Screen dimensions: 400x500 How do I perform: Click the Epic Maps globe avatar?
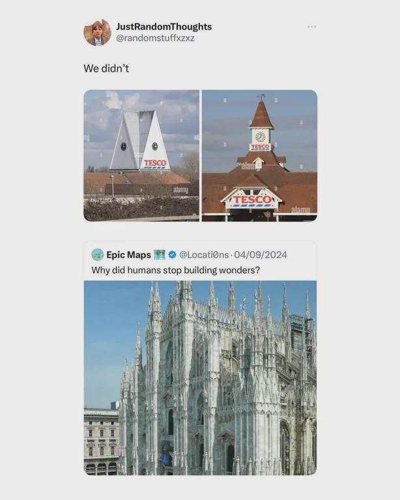pos(98,255)
